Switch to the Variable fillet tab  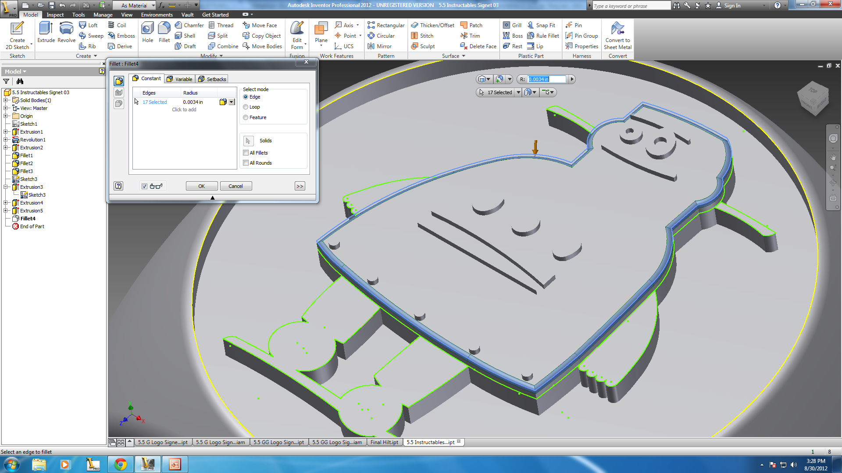[180, 79]
